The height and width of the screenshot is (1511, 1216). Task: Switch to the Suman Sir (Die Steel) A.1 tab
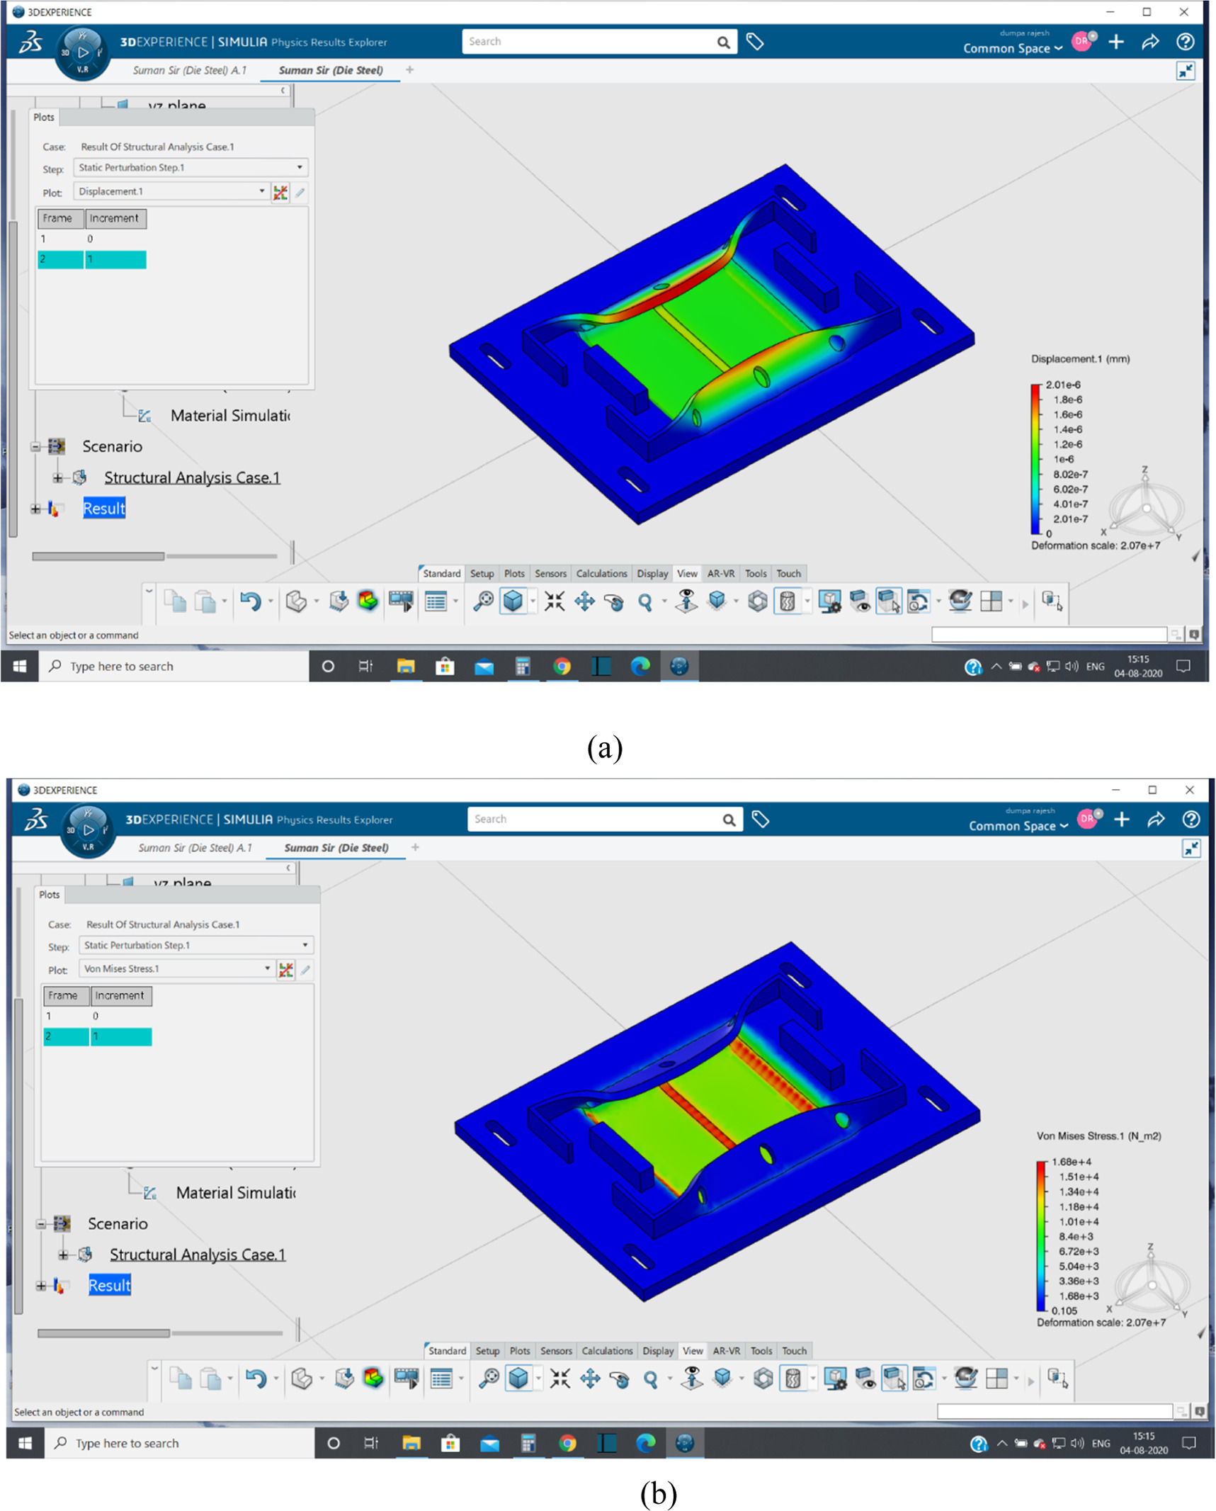pos(189,70)
